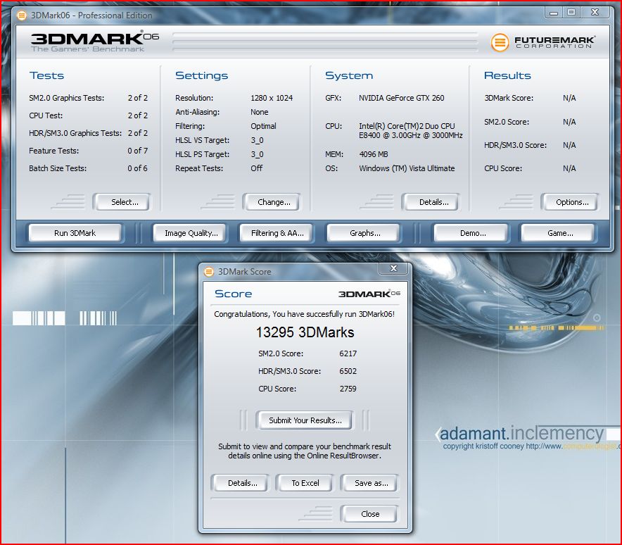Click the Repeat Tests Off value
Viewport: 622px width, 545px height.
pyautogui.click(x=257, y=168)
